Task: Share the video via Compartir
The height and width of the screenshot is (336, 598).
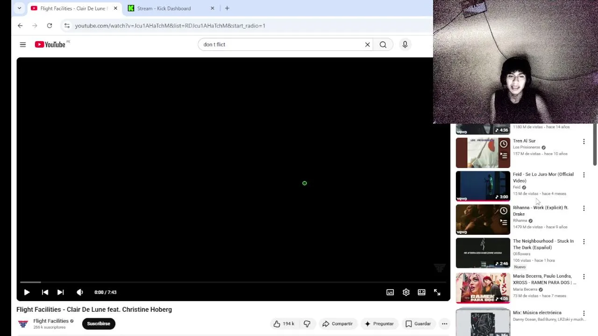Action: pos(337,323)
